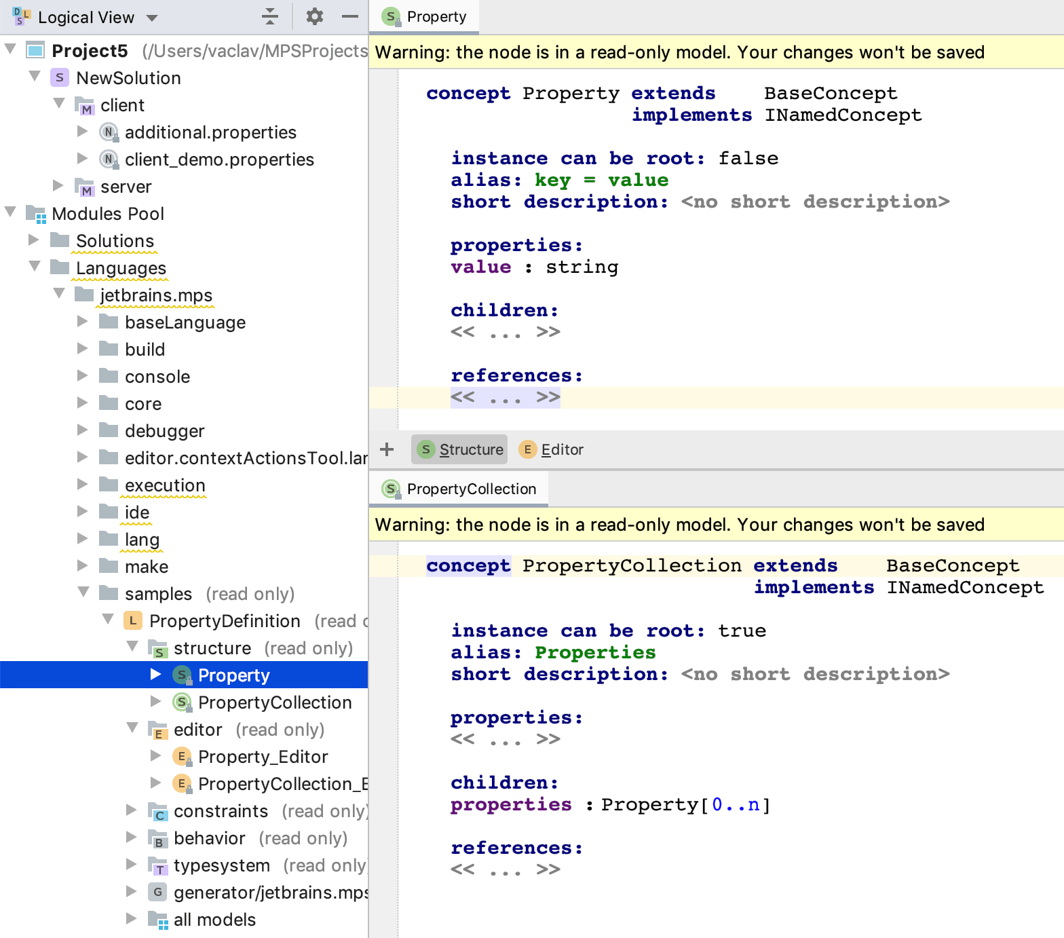Select PropertyCollection in the structure tree
The width and height of the screenshot is (1064, 938).
pyautogui.click(x=274, y=702)
